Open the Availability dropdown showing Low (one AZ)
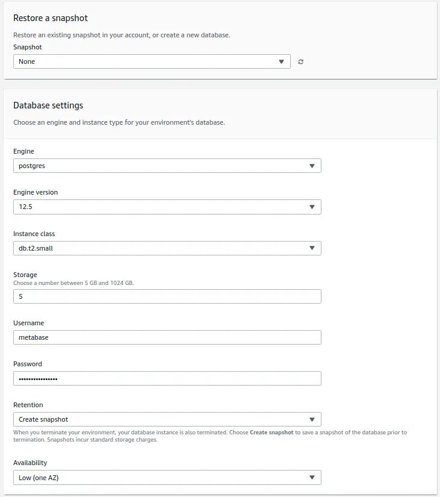This screenshot has width=440, height=497. point(167,478)
